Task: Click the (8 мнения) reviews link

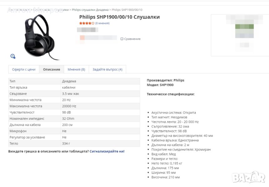Action: (x=102, y=23)
